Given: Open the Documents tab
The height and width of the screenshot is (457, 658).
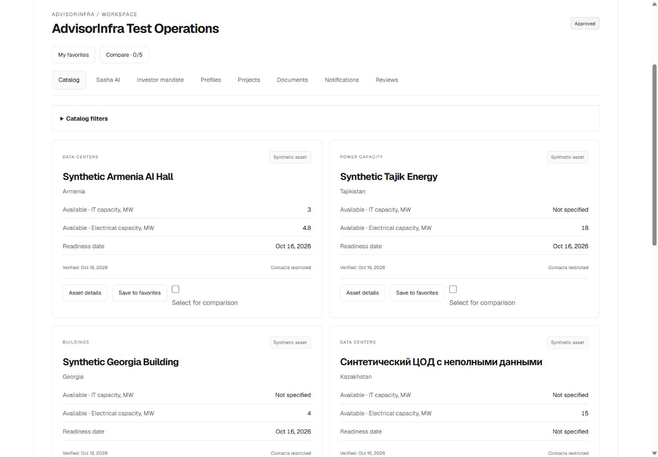Looking at the screenshot, I should [292, 80].
